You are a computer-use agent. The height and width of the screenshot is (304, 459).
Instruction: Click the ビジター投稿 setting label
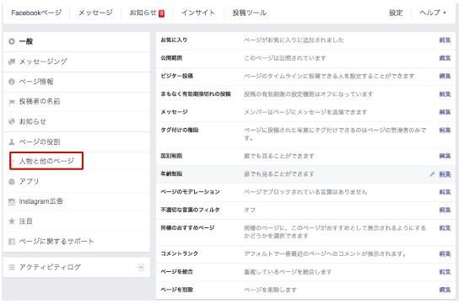click(x=177, y=76)
